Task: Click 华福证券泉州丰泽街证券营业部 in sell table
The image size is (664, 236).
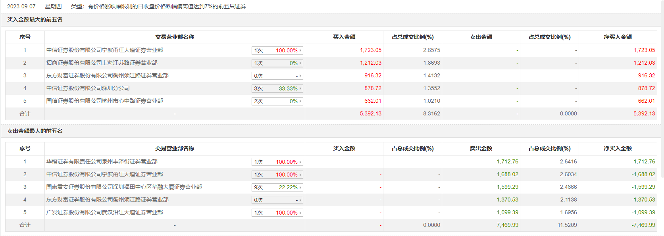Action: 102,161
